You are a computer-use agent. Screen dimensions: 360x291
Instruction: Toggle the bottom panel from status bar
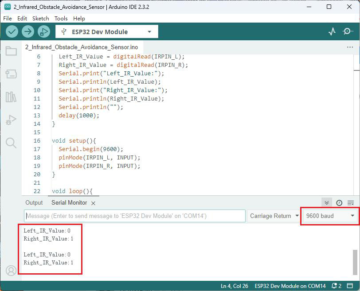(x=350, y=286)
